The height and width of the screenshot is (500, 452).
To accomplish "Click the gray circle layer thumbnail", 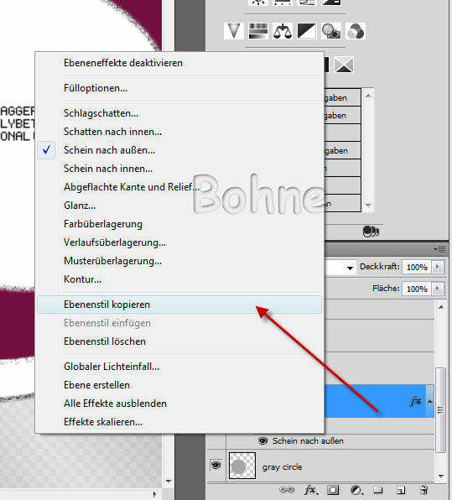I will (242, 466).
